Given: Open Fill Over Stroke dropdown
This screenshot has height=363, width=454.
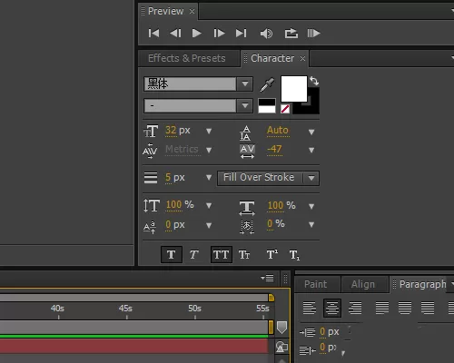Looking at the screenshot, I should point(268,178).
